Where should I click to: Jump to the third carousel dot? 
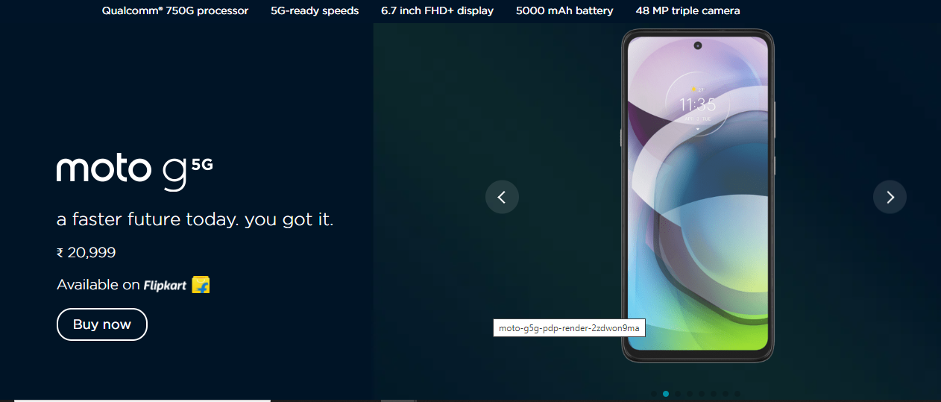pyautogui.click(x=678, y=394)
